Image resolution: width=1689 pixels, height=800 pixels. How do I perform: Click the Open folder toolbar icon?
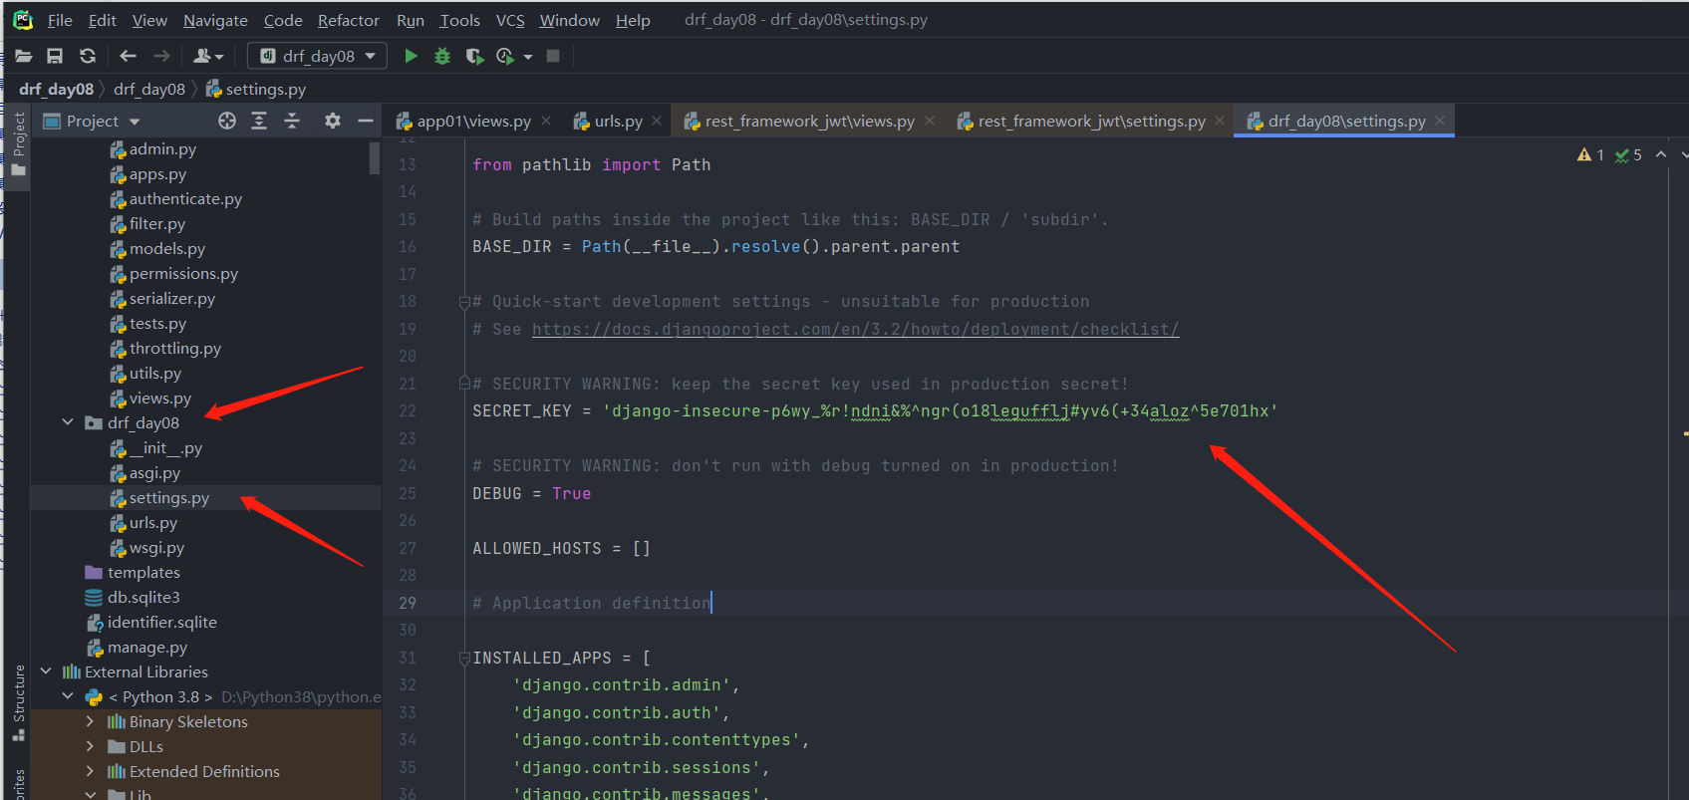23,56
